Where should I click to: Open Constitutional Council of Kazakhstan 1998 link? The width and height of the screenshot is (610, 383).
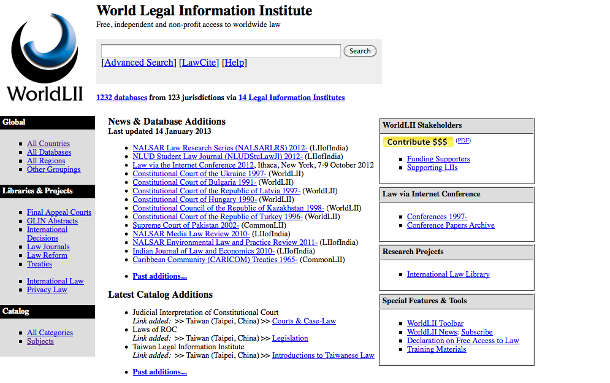coord(228,207)
